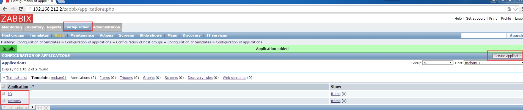This screenshot has height=110, width=523.
Task: Open the Triggers (0) link
Action: (126, 78)
